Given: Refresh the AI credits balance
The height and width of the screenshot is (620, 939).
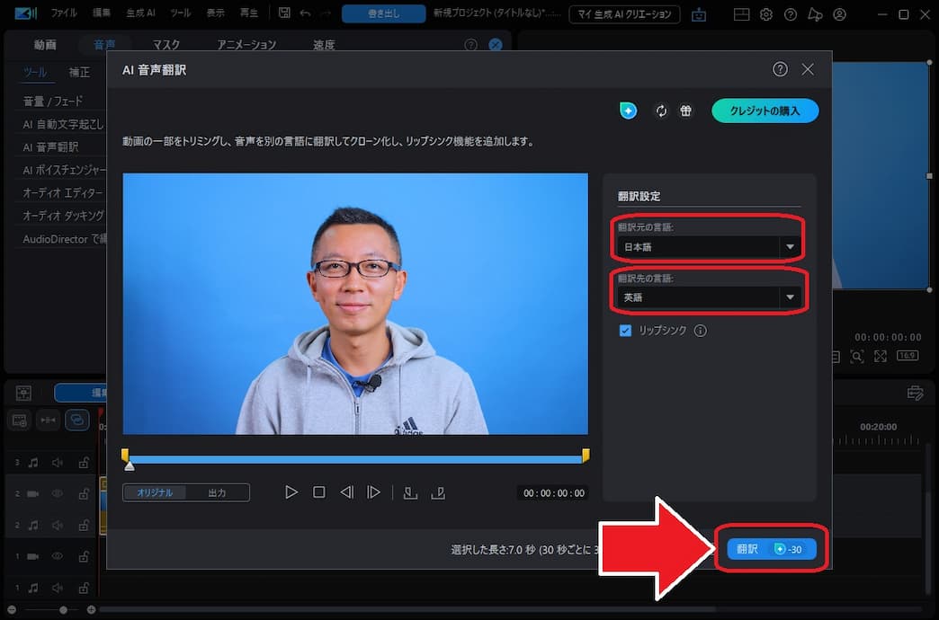Looking at the screenshot, I should (662, 111).
